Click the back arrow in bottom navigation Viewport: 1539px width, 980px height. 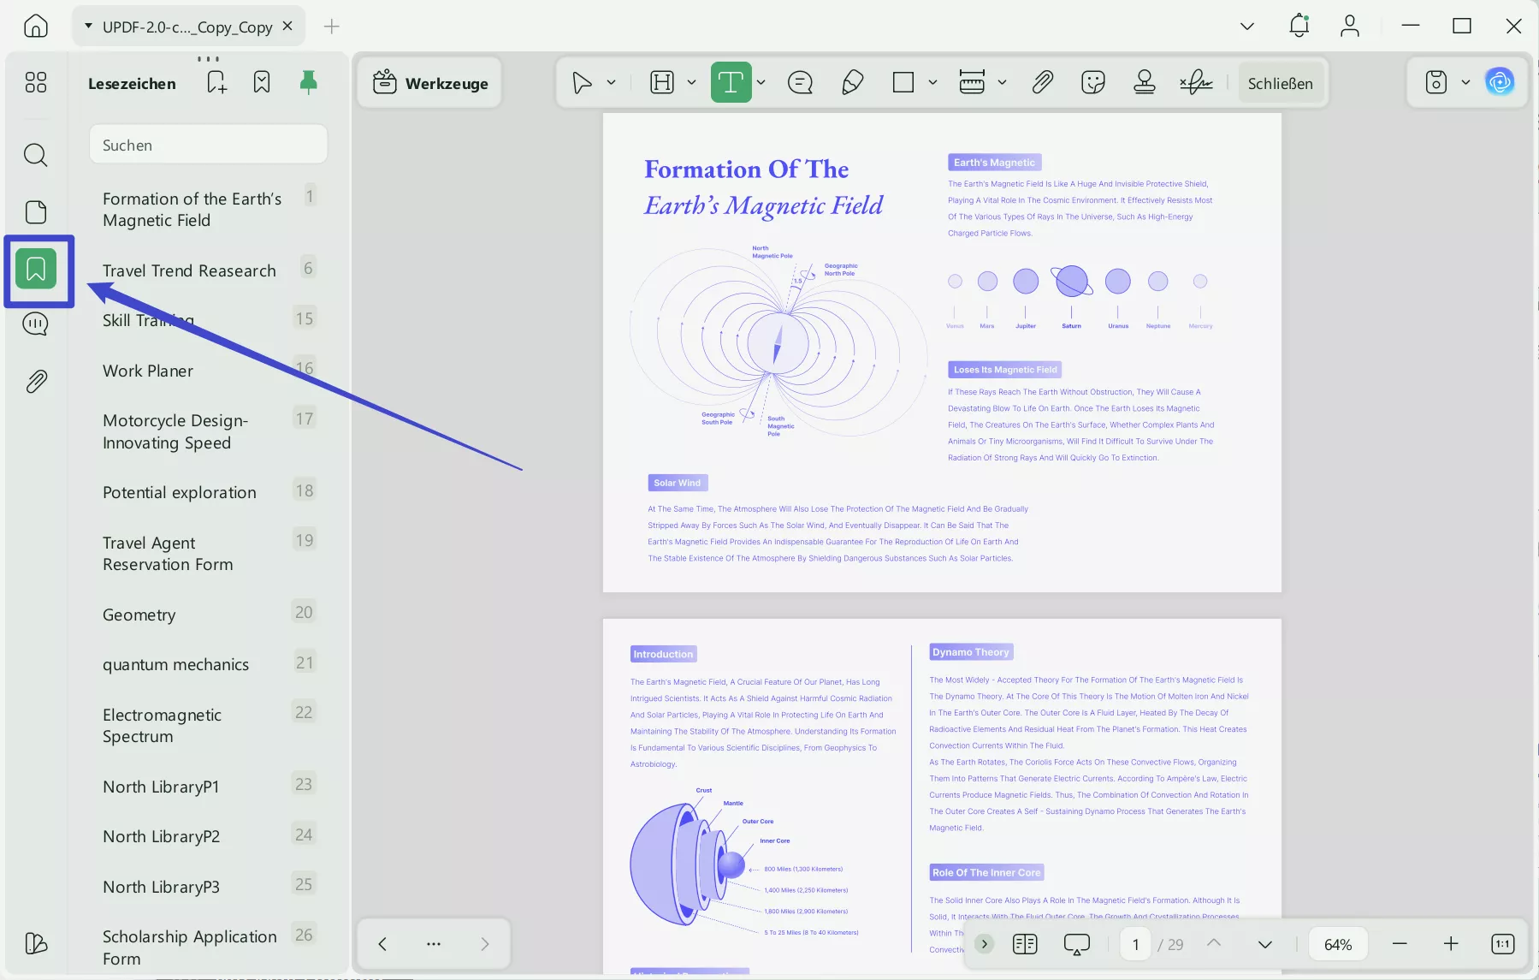pos(382,944)
